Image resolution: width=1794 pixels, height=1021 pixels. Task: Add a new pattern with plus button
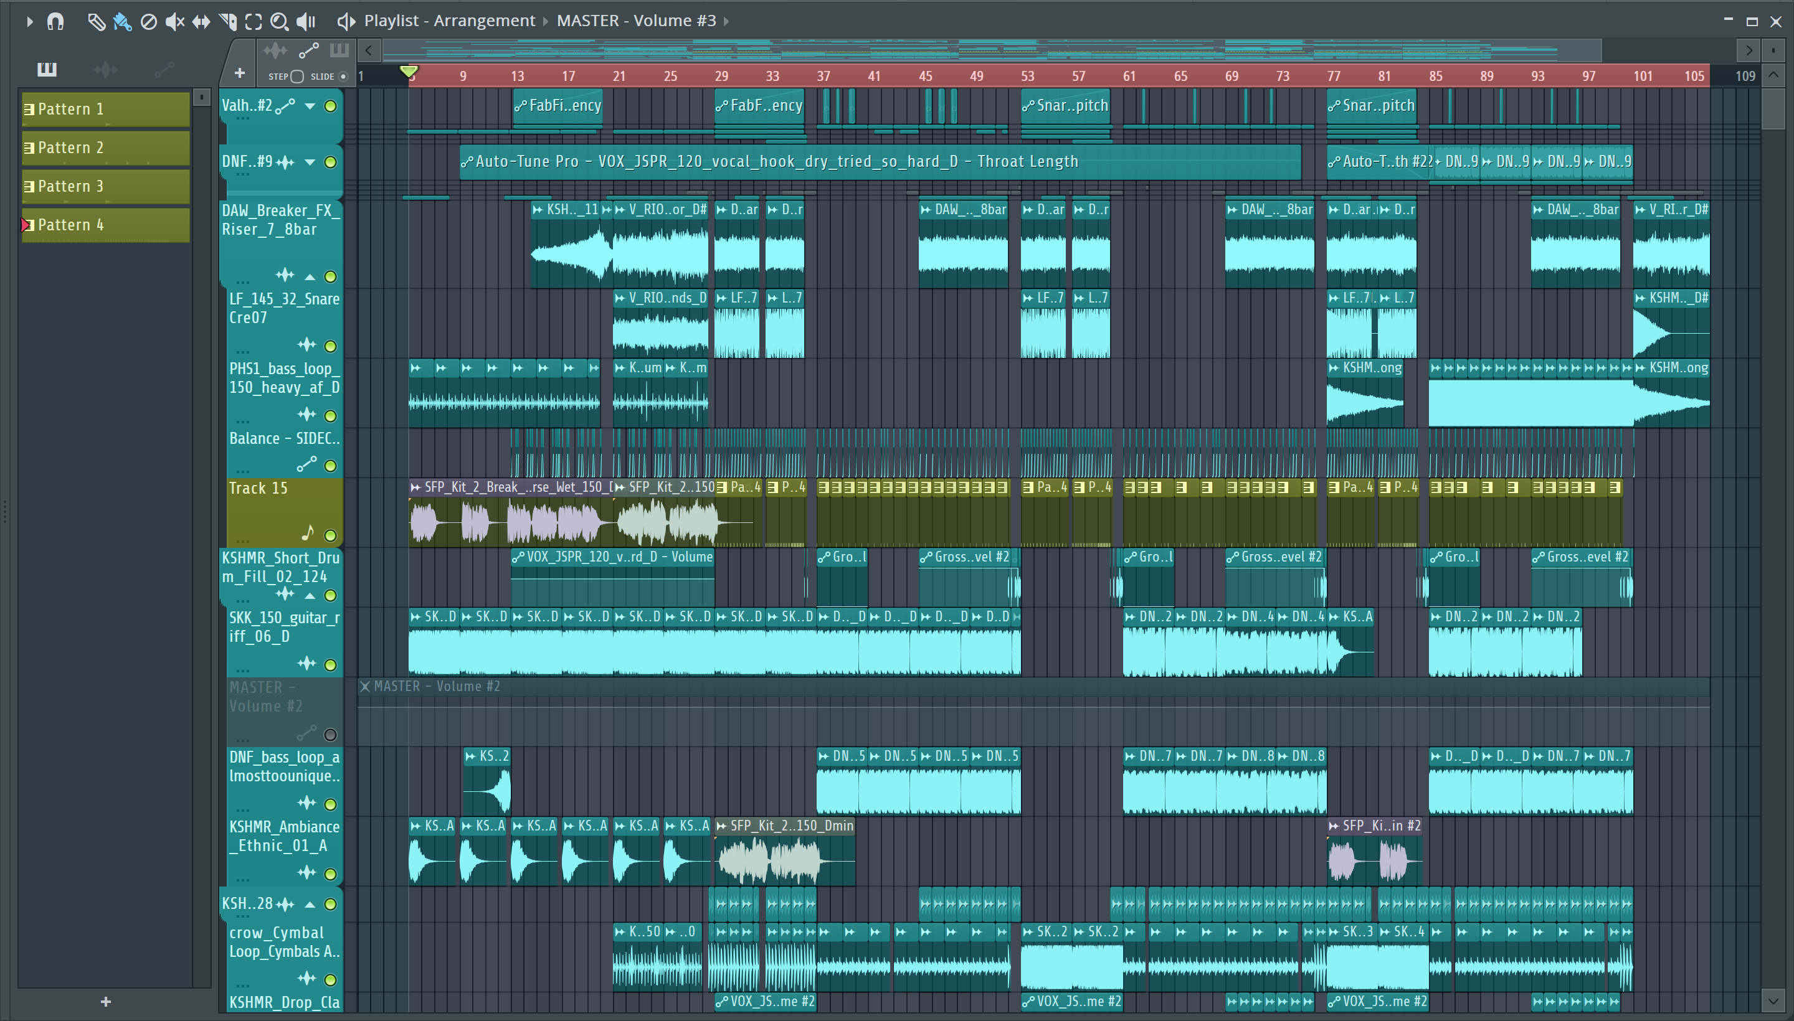point(106,1001)
